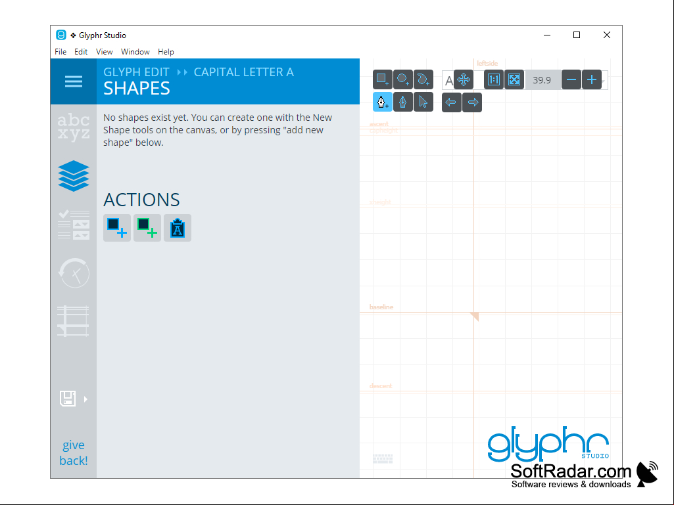
Task: Switch to the Attributes checklist panel
Action: 74,225
